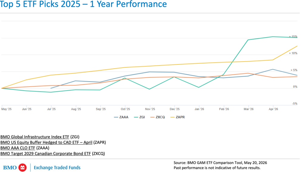
Task: Click the BMO text logo
Action: (10, 168)
